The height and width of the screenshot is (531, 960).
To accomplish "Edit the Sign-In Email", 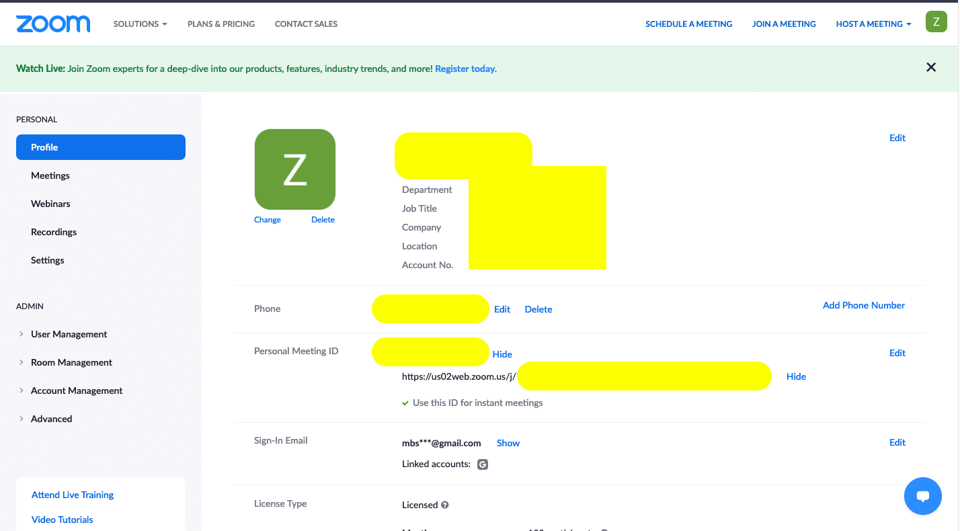I will pos(897,442).
